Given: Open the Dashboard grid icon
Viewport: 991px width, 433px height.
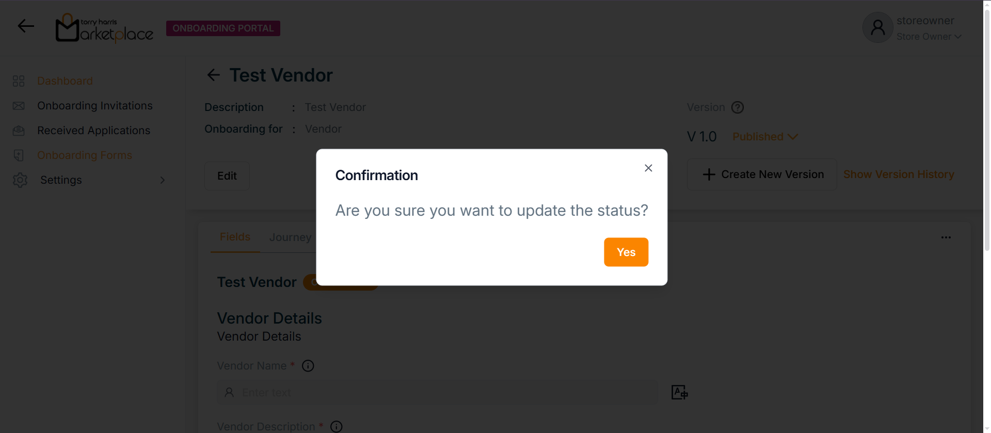Looking at the screenshot, I should [x=19, y=81].
